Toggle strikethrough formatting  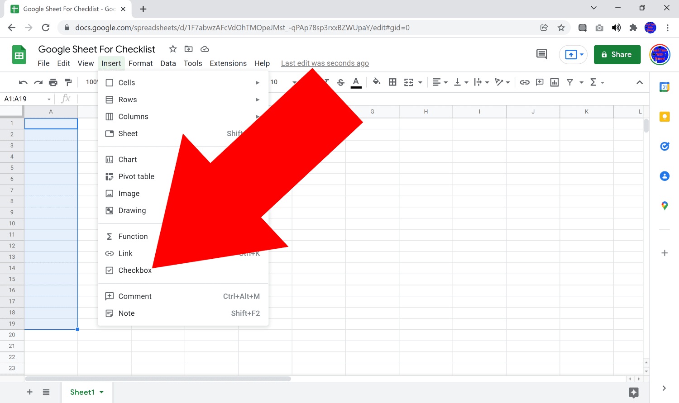tap(341, 82)
